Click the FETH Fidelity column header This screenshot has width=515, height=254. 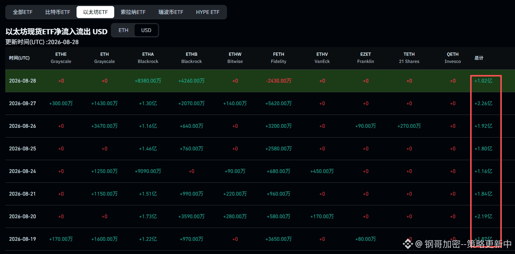click(279, 58)
